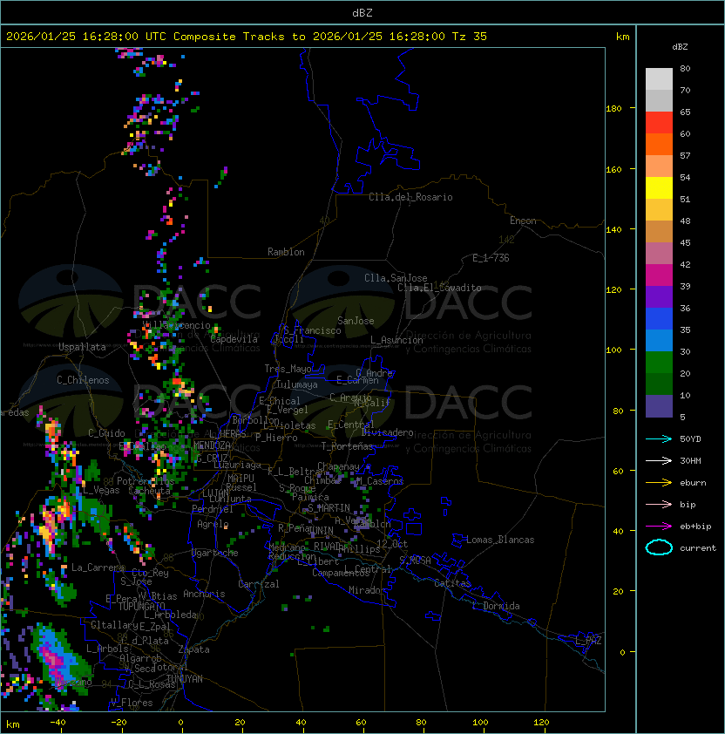Click the 'L_Asuncion' map label
725x734 pixels.
click(396, 340)
